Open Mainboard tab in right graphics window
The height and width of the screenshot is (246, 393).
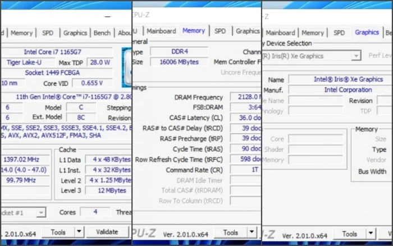click(x=280, y=33)
